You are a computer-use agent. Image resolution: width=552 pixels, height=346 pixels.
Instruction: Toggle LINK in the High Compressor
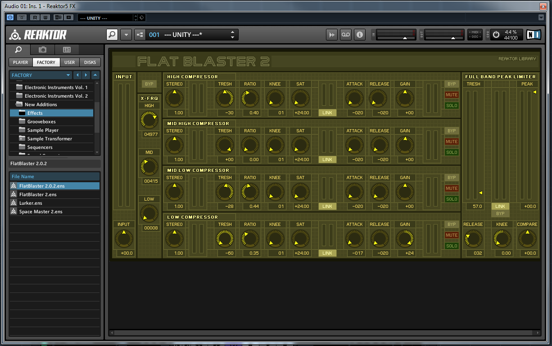tap(327, 113)
